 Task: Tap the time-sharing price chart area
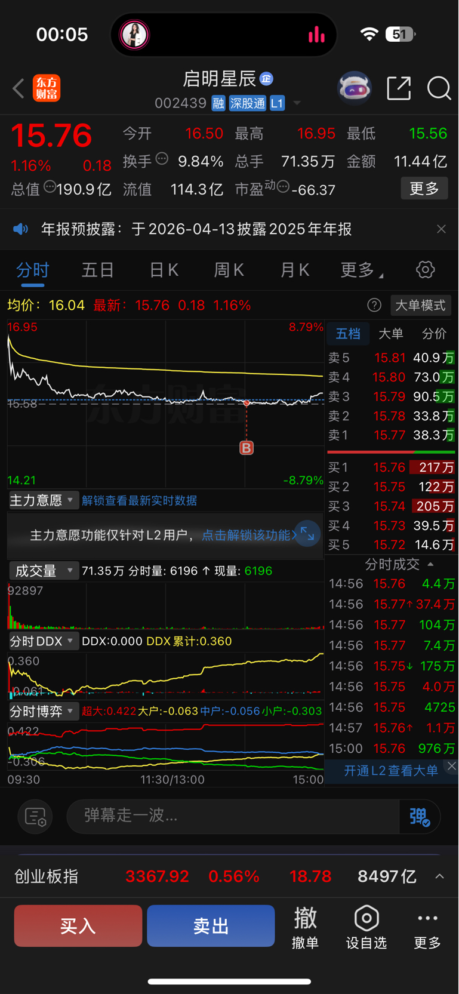pyautogui.click(x=165, y=404)
